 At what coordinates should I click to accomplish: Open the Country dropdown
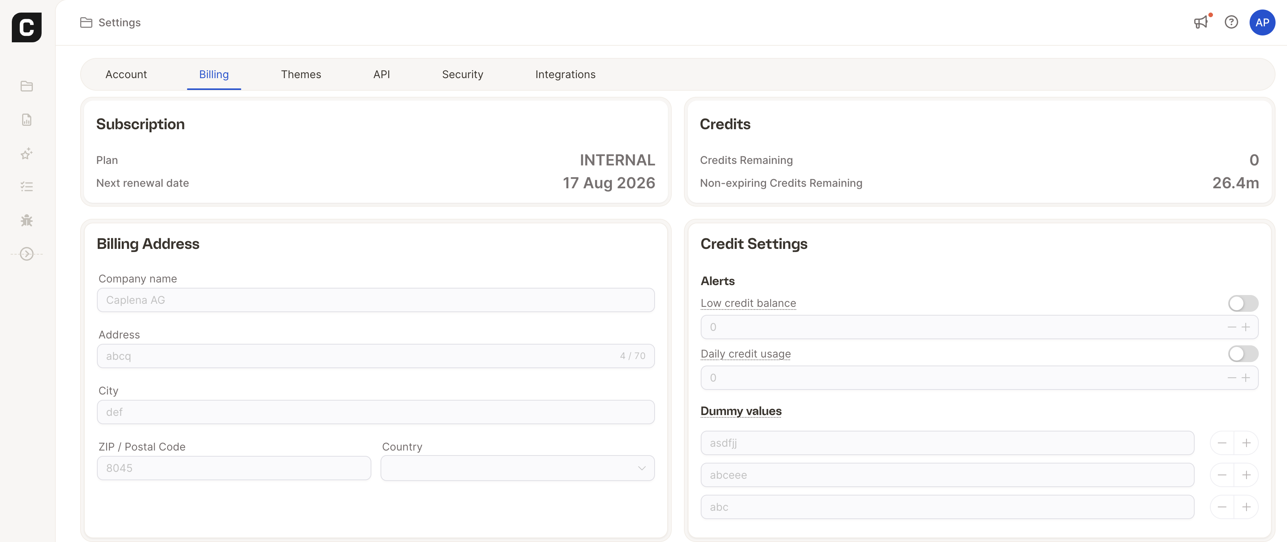pos(518,468)
